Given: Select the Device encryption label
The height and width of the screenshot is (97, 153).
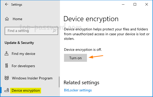Looking at the screenshot, I should point(26,90).
